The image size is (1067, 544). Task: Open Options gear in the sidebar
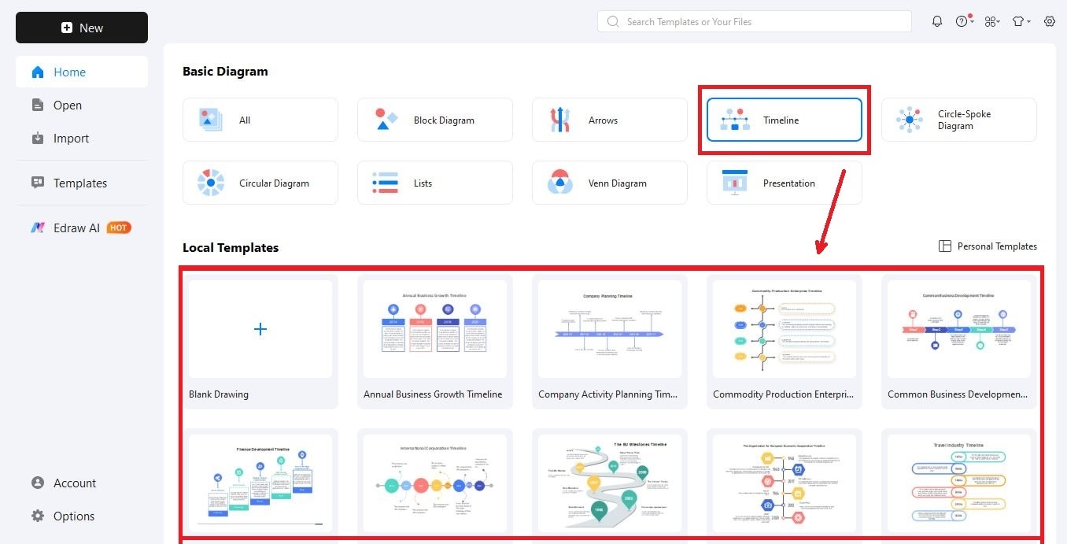click(38, 516)
